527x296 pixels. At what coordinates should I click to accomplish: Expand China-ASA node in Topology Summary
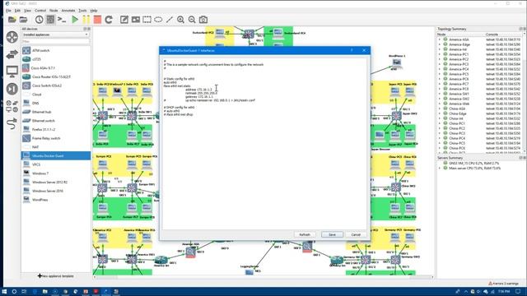pyautogui.click(x=439, y=109)
